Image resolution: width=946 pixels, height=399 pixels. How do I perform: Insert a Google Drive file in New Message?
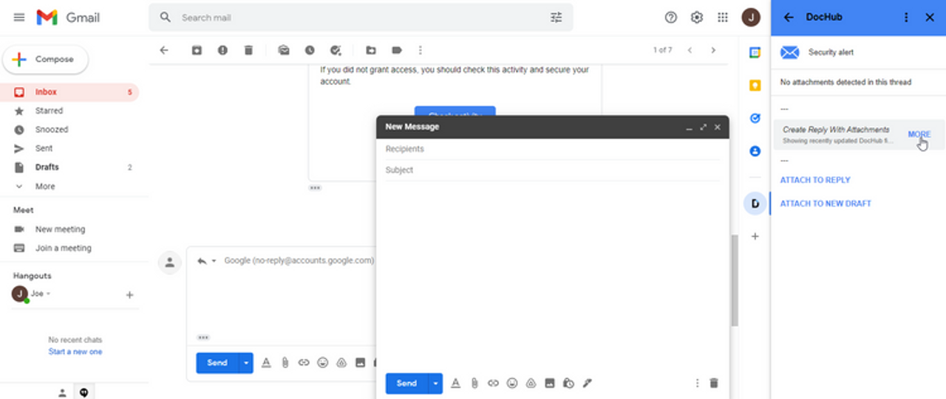point(531,384)
